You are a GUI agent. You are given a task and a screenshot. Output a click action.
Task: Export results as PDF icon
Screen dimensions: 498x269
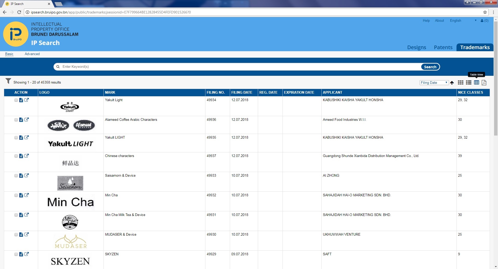(x=484, y=83)
